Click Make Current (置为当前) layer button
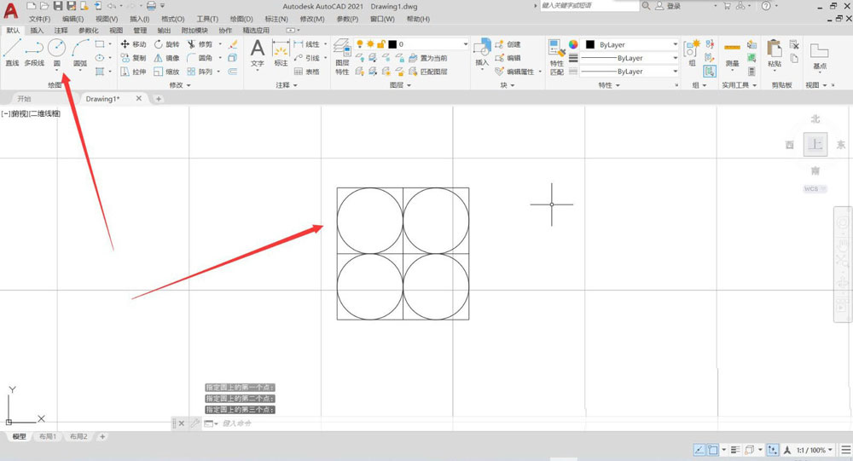This screenshot has height=461, width=853. [427, 58]
